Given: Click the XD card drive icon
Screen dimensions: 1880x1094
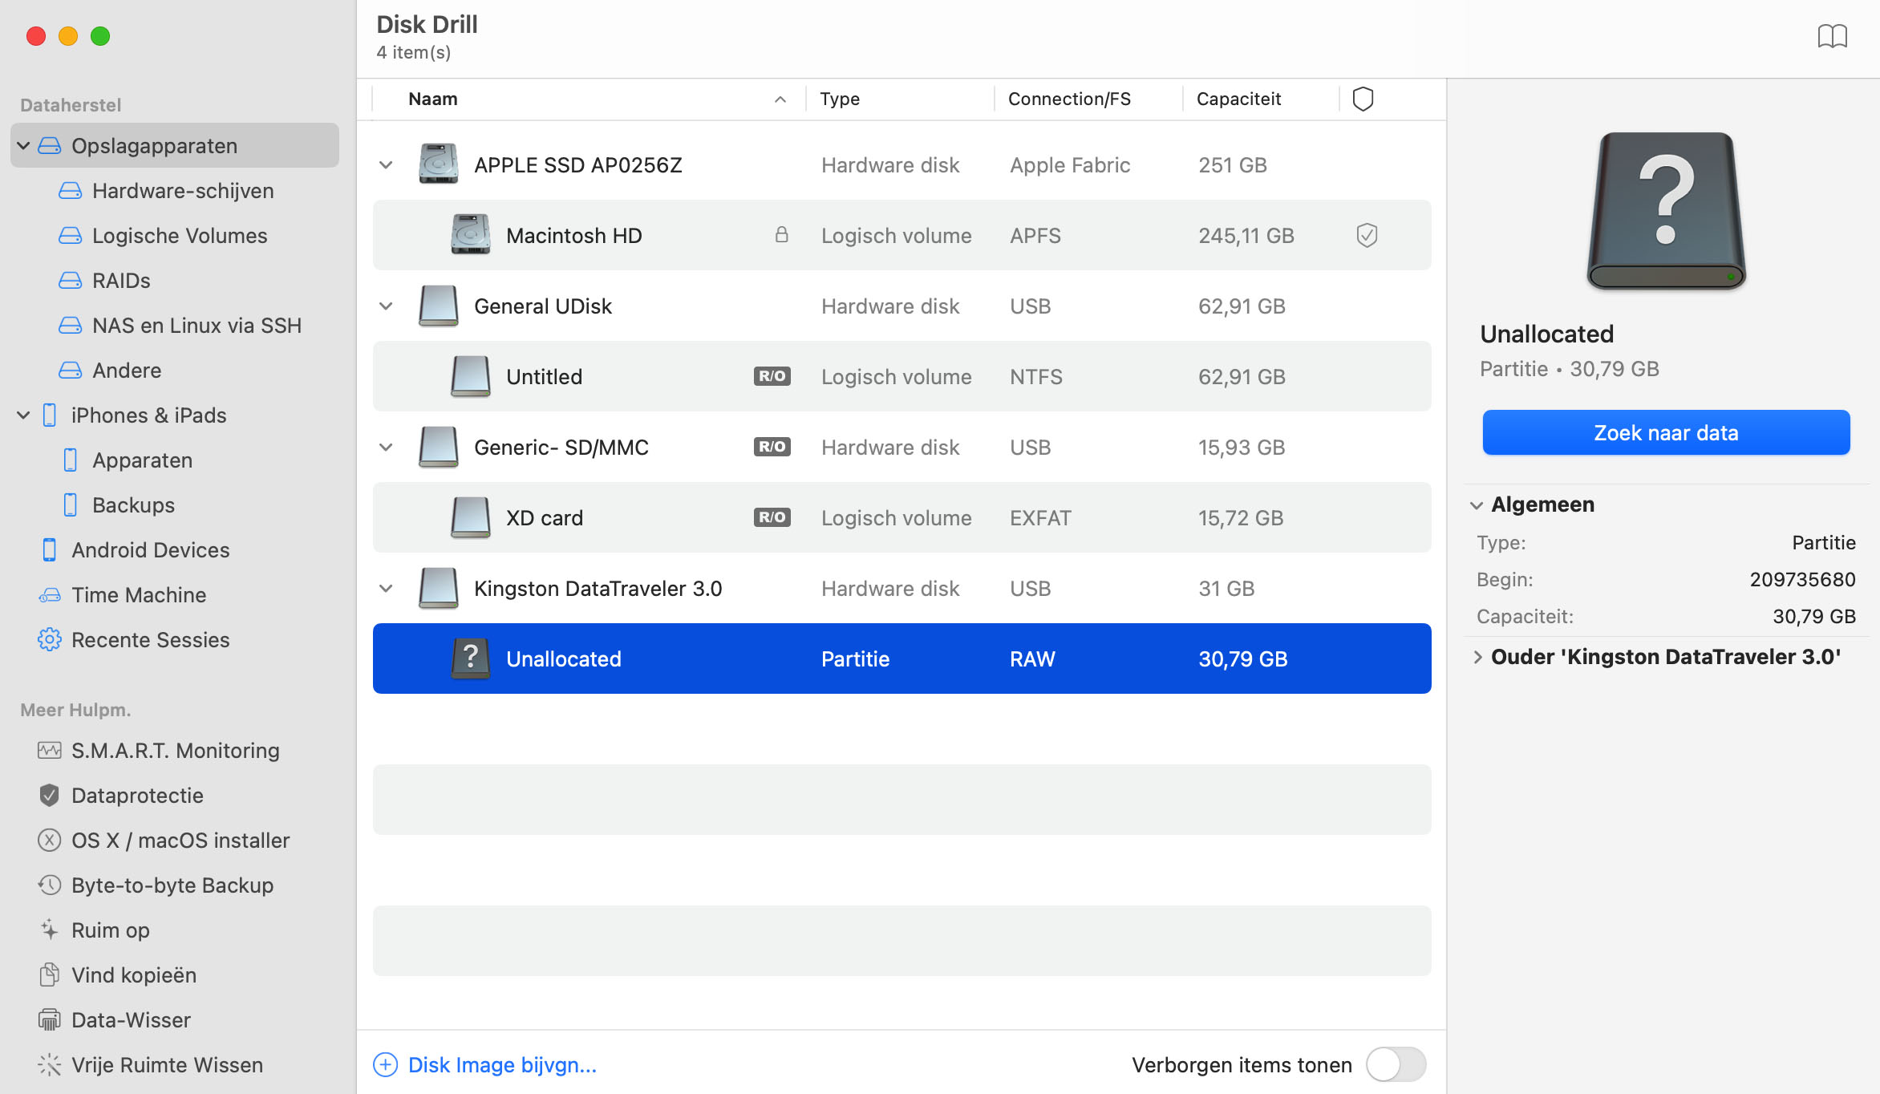Looking at the screenshot, I should click(x=470, y=517).
